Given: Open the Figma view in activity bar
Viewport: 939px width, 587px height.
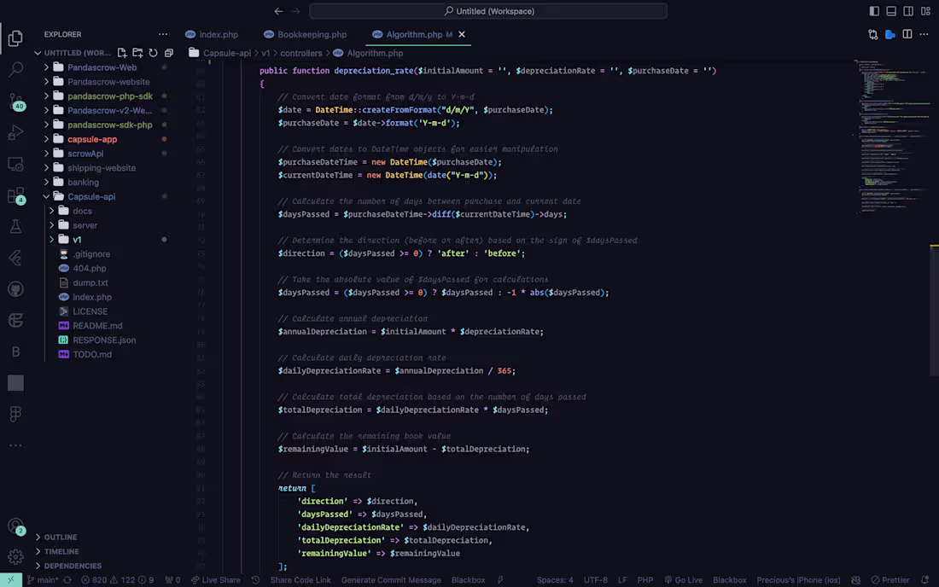Looking at the screenshot, I should point(15,414).
